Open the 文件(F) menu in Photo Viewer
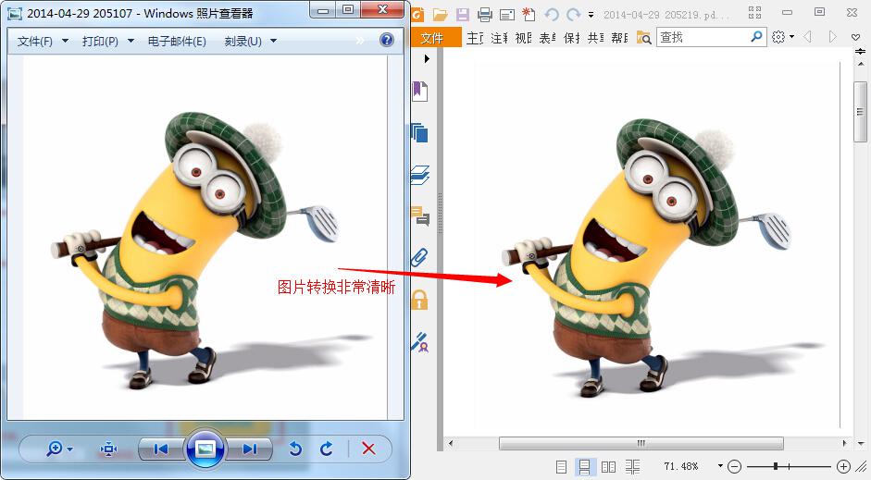 point(35,41)
